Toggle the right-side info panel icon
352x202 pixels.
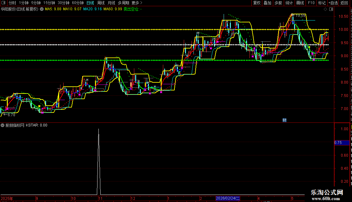pyautogui.click(x=331, y=9)
